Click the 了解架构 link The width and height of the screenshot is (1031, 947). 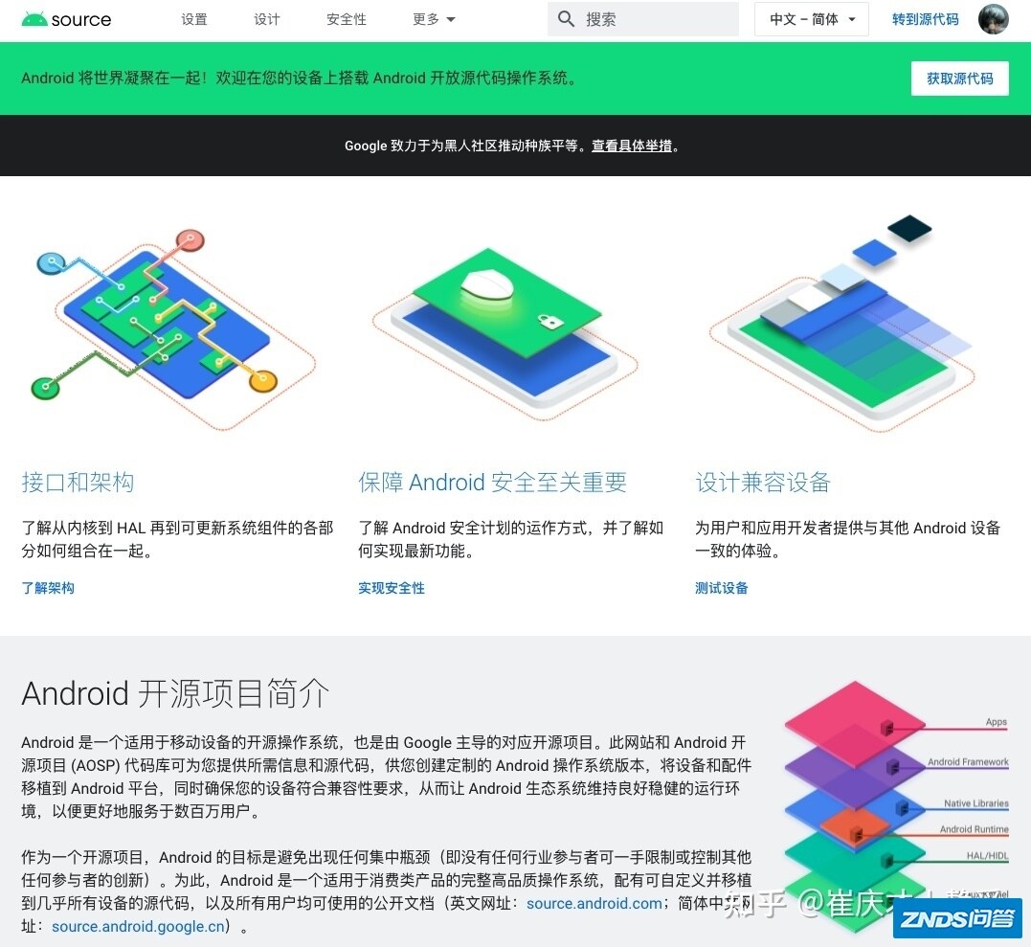(47, 587)
